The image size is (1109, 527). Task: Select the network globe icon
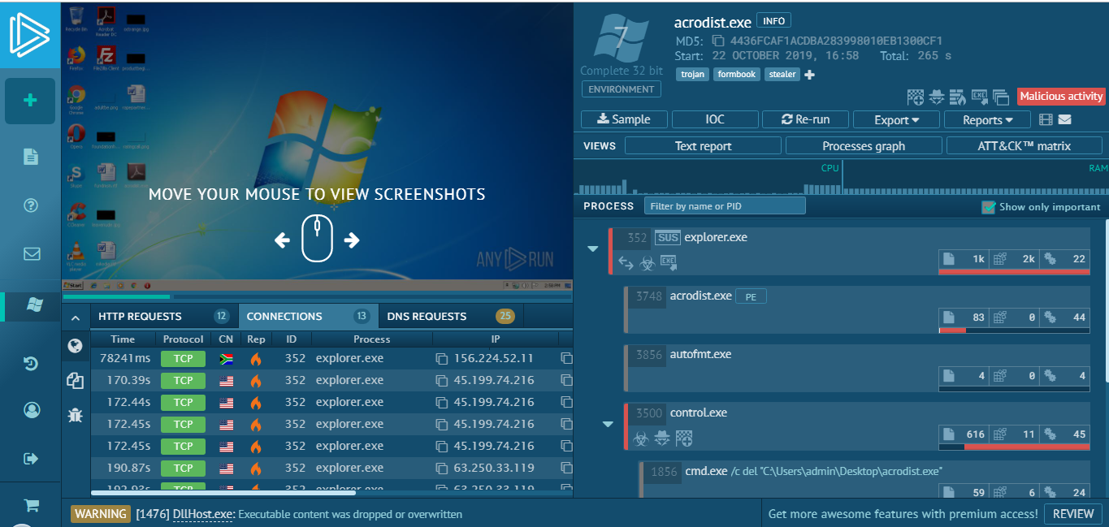pos(75,346)
